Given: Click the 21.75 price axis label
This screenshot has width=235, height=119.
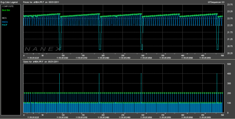Looking at the screenshot, I should coord(230,32).
